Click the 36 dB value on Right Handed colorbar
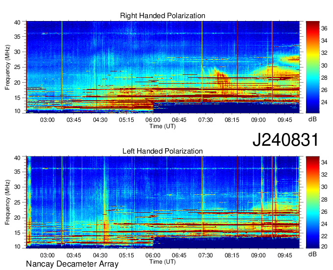Screen dimensions: 333x270 [x=324, y=28]
